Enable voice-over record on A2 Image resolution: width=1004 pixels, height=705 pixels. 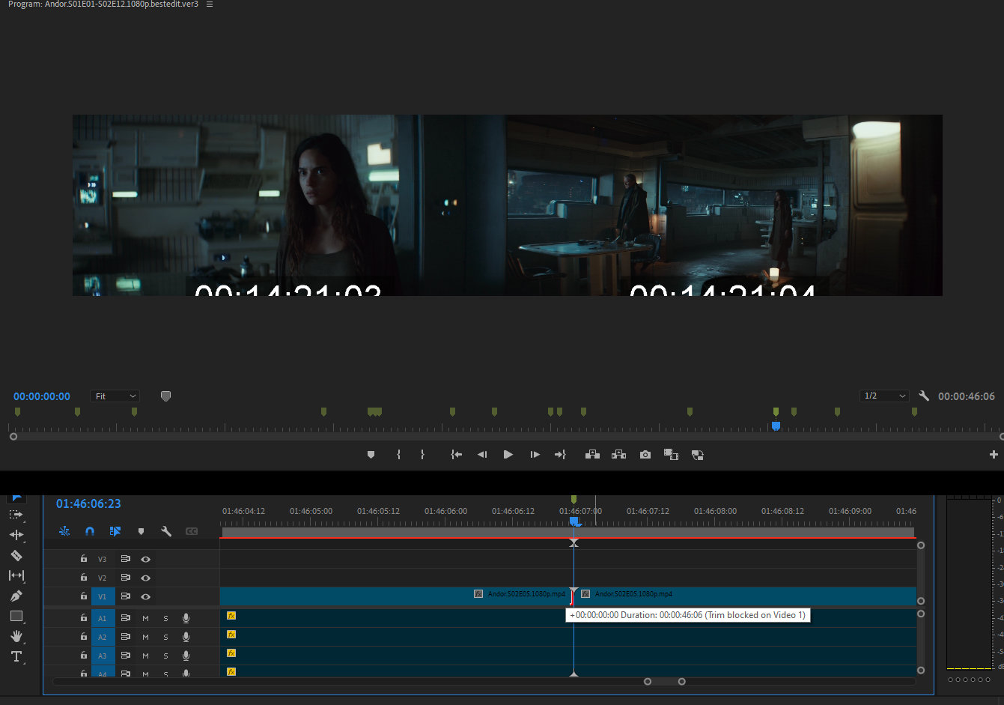point(186,637)
